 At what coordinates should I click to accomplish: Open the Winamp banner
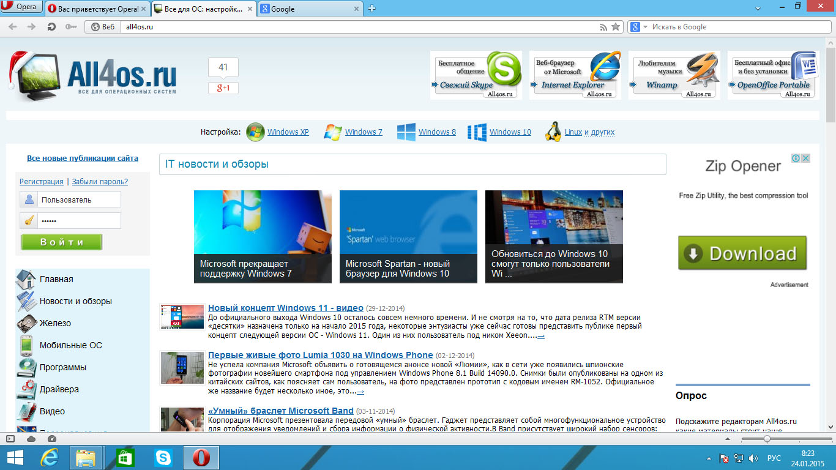674,75
